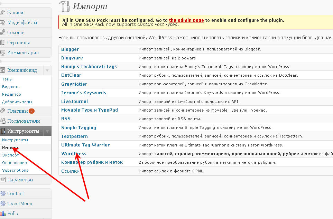Open the Subscriptions submenu item

(15, 170)
